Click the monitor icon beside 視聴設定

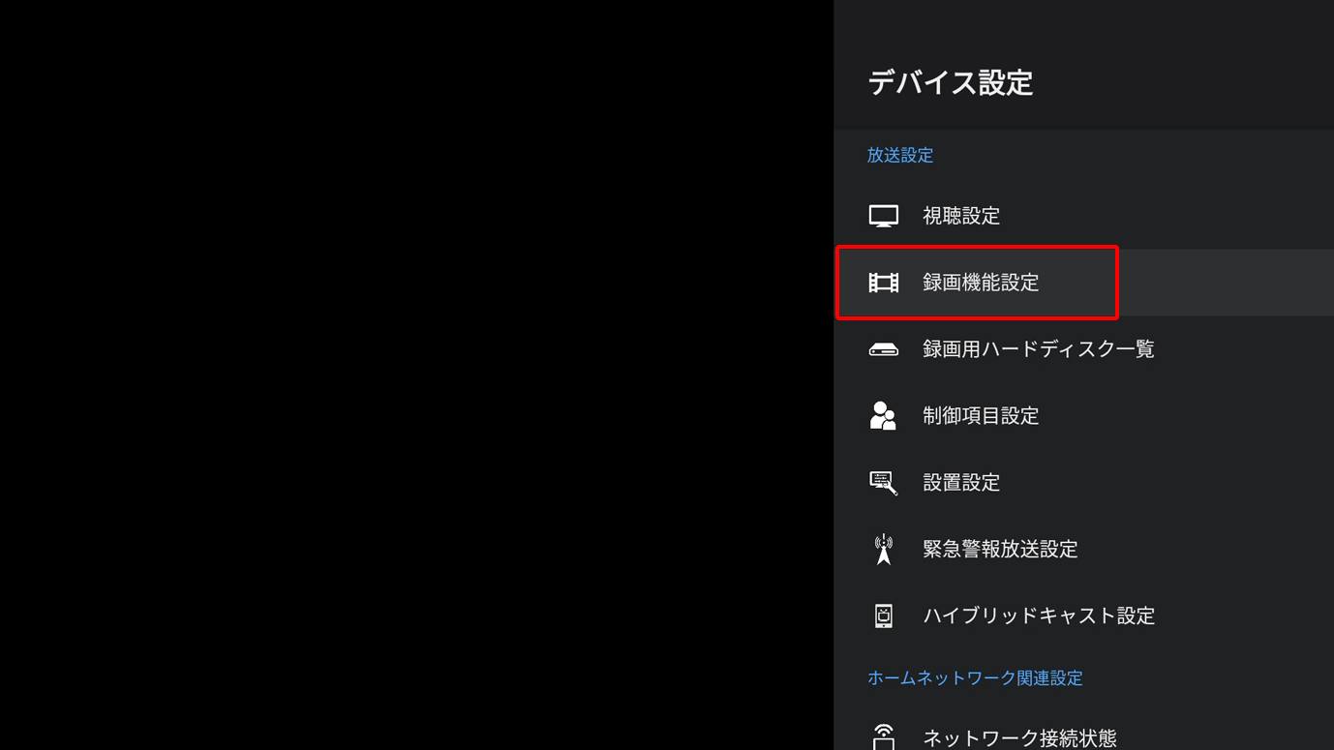pos(883,216)
